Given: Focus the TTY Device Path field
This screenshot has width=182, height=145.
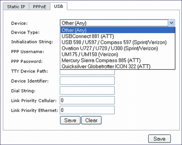Looking at the screenshot, I should [x=87, y=72].
